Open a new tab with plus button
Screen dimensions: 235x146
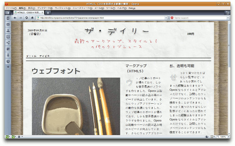point(48,13)
